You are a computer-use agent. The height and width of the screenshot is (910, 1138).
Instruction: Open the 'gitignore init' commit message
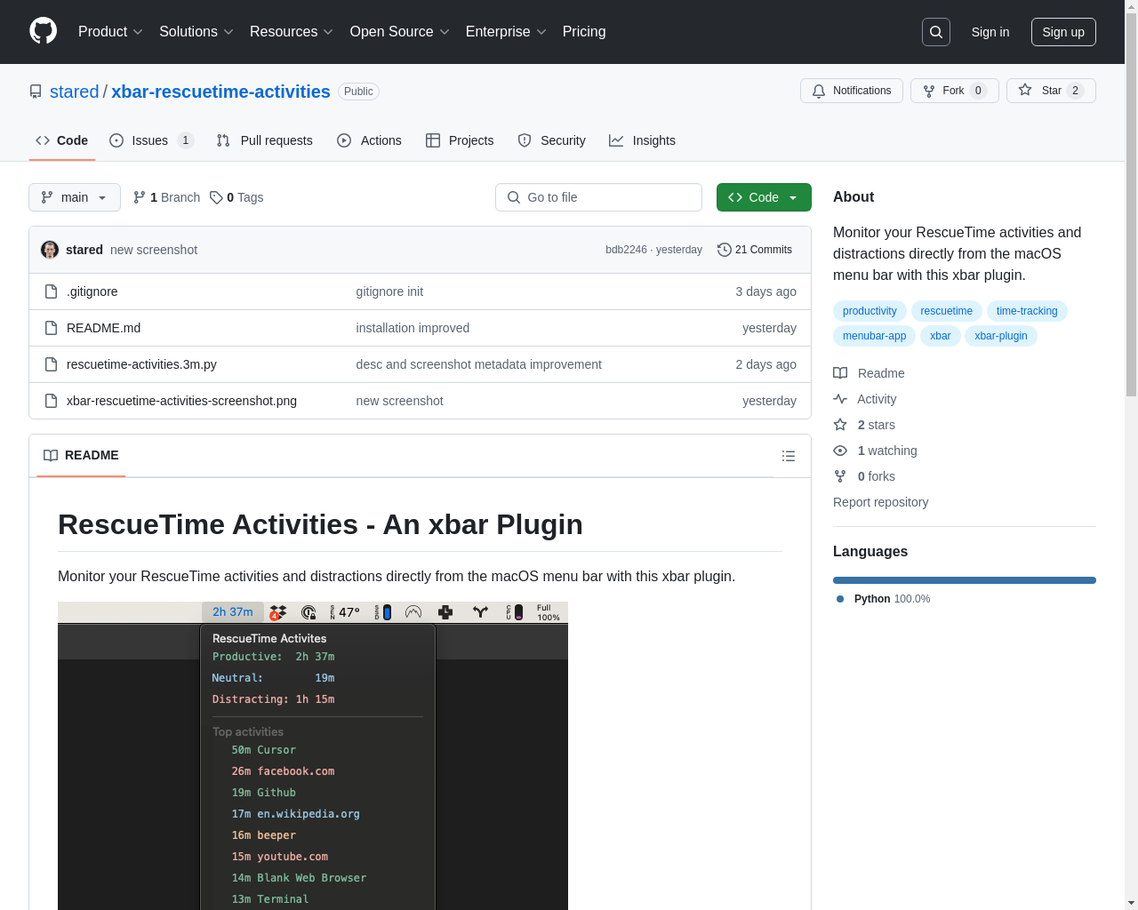pyautogui.click(x=389, y=291)
